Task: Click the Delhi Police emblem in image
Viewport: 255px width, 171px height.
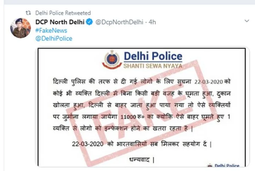Action: click(112, 60)
